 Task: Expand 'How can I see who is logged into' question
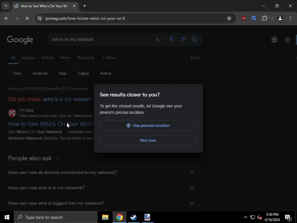pos(103,203)
